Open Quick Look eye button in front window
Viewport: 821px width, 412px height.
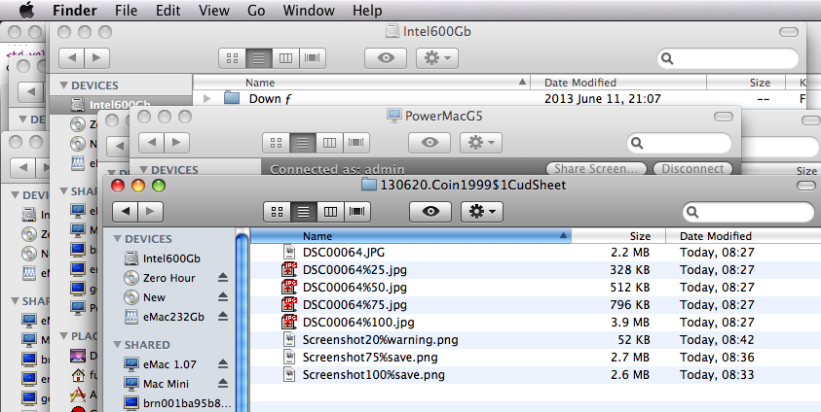[x=430, y=212]
